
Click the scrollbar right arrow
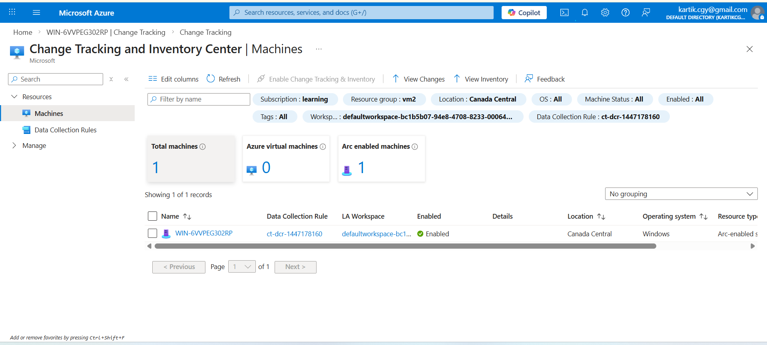coord(753,246)
